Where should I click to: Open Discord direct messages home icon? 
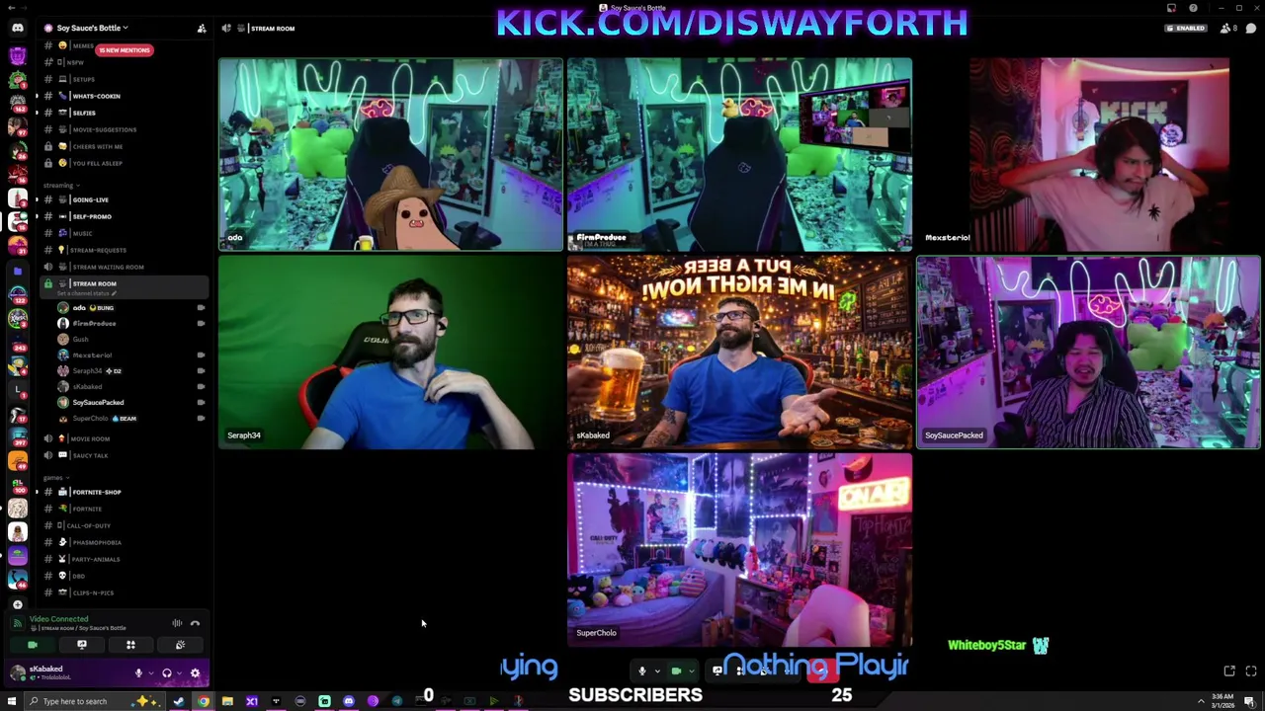(x=18, y=28)
